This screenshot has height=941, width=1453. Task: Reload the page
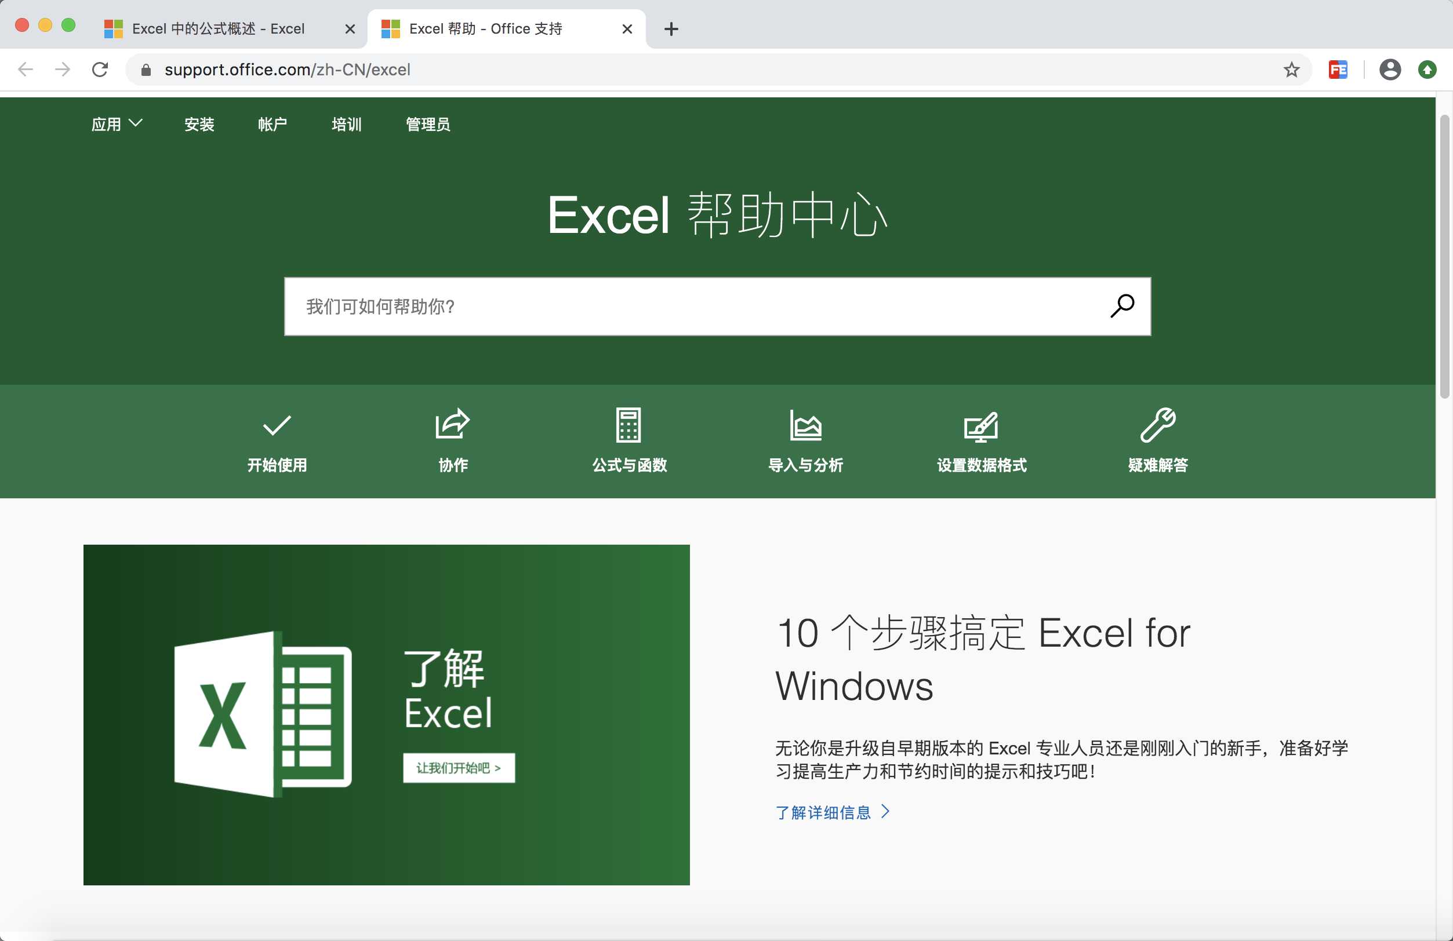click(x=100, y=70)
